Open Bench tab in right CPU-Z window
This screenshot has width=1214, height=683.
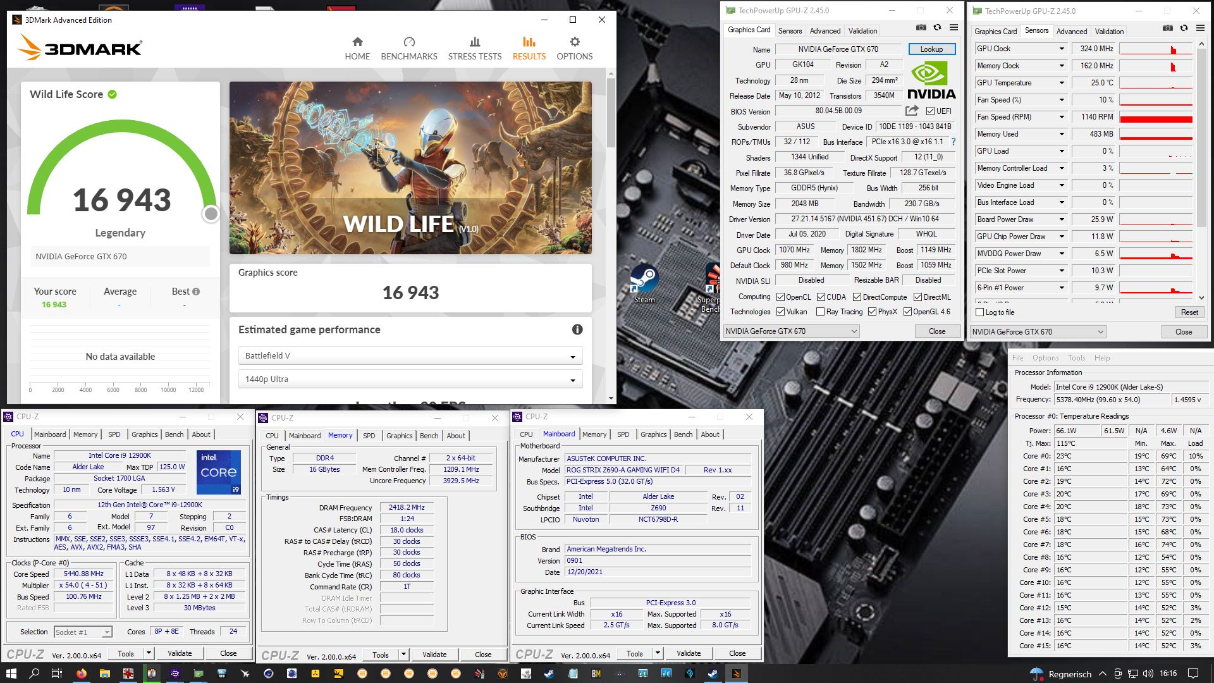(683, 434)
